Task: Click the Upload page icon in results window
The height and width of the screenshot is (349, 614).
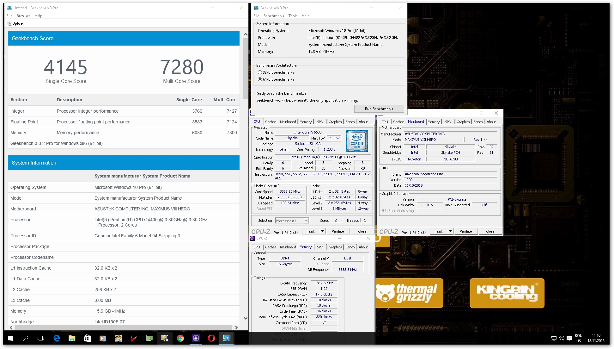Action: coord(9,23)
